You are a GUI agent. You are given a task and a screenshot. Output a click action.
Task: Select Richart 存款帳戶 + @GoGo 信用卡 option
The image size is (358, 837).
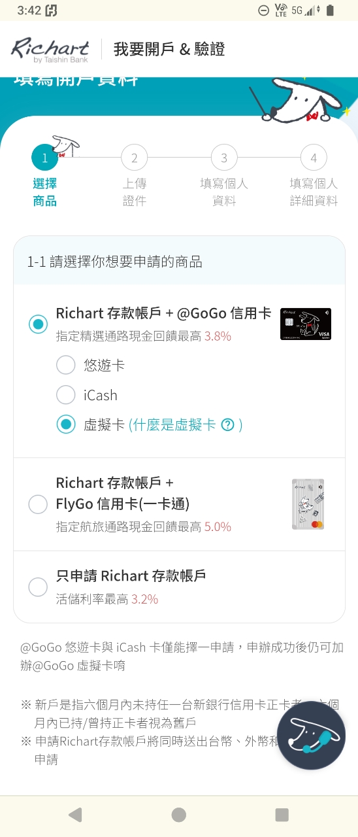[x=38, y=324]
